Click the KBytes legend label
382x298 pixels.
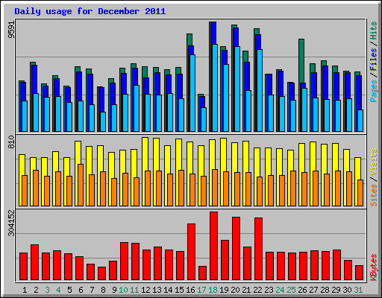click(374, 267)
